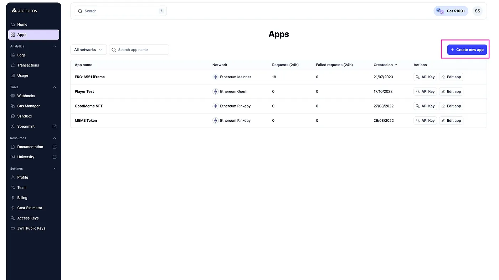Click the Alchemy logo in the sidebar
499x280 pixels.
coord(25,11)
